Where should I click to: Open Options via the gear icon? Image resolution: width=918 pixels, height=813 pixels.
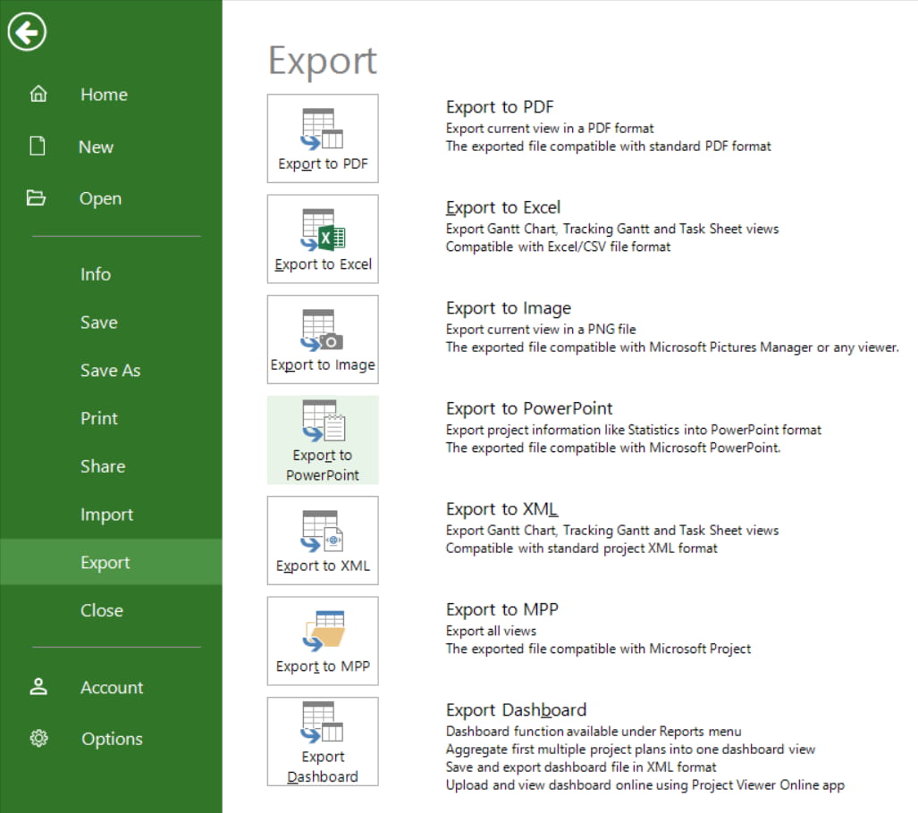tap(38, 739)
